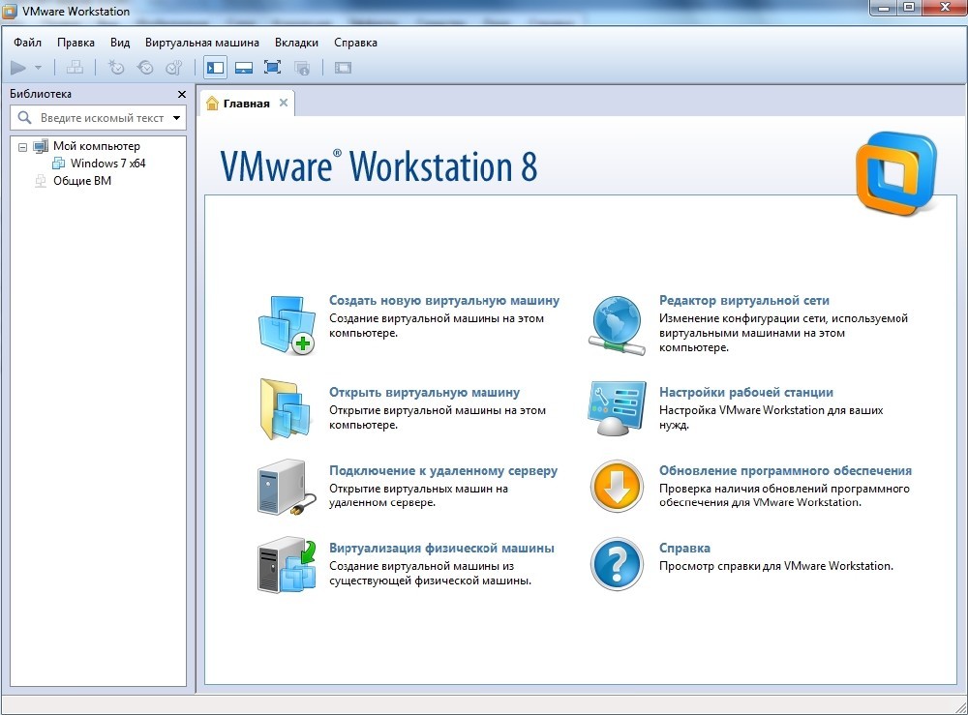Click the Revert to Snapshot toolbar icon
The height and width of the screenshot is (715, 968).
[x=145, y=68]
